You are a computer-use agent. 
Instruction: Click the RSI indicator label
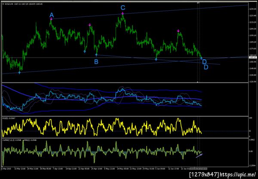9,118
